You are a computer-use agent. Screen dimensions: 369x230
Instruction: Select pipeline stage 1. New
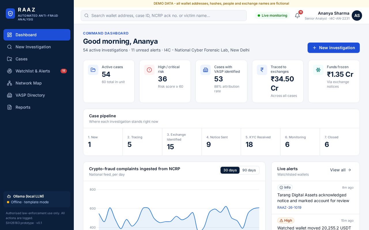[103, 142]
